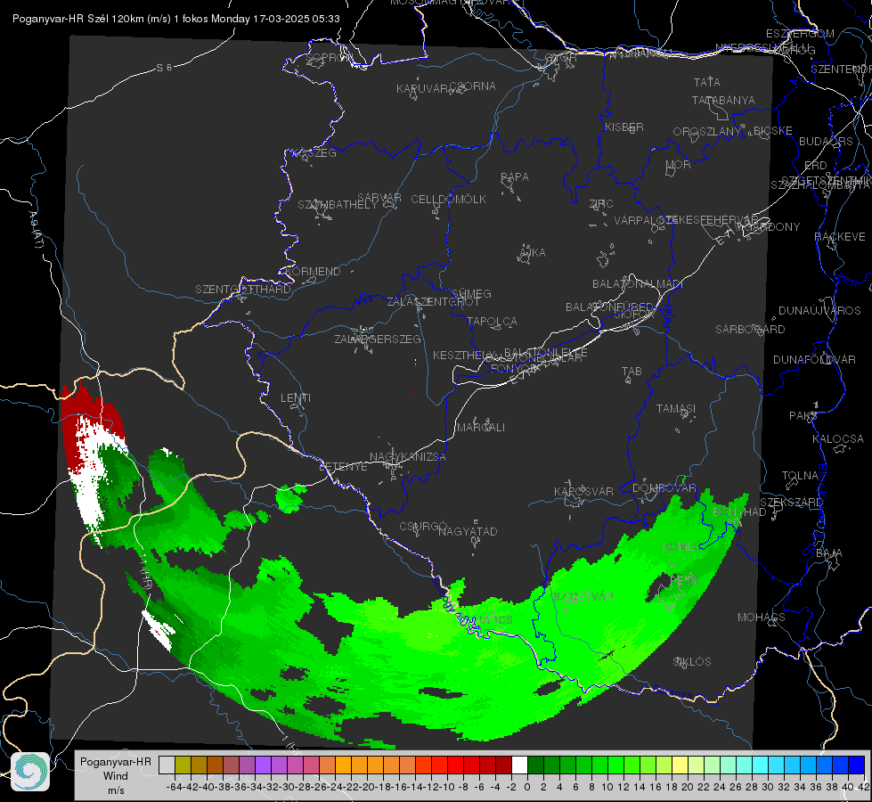Select the TOLNA label
The height and width of the screenshot is (802, 872).
click(x=800, y=475)
